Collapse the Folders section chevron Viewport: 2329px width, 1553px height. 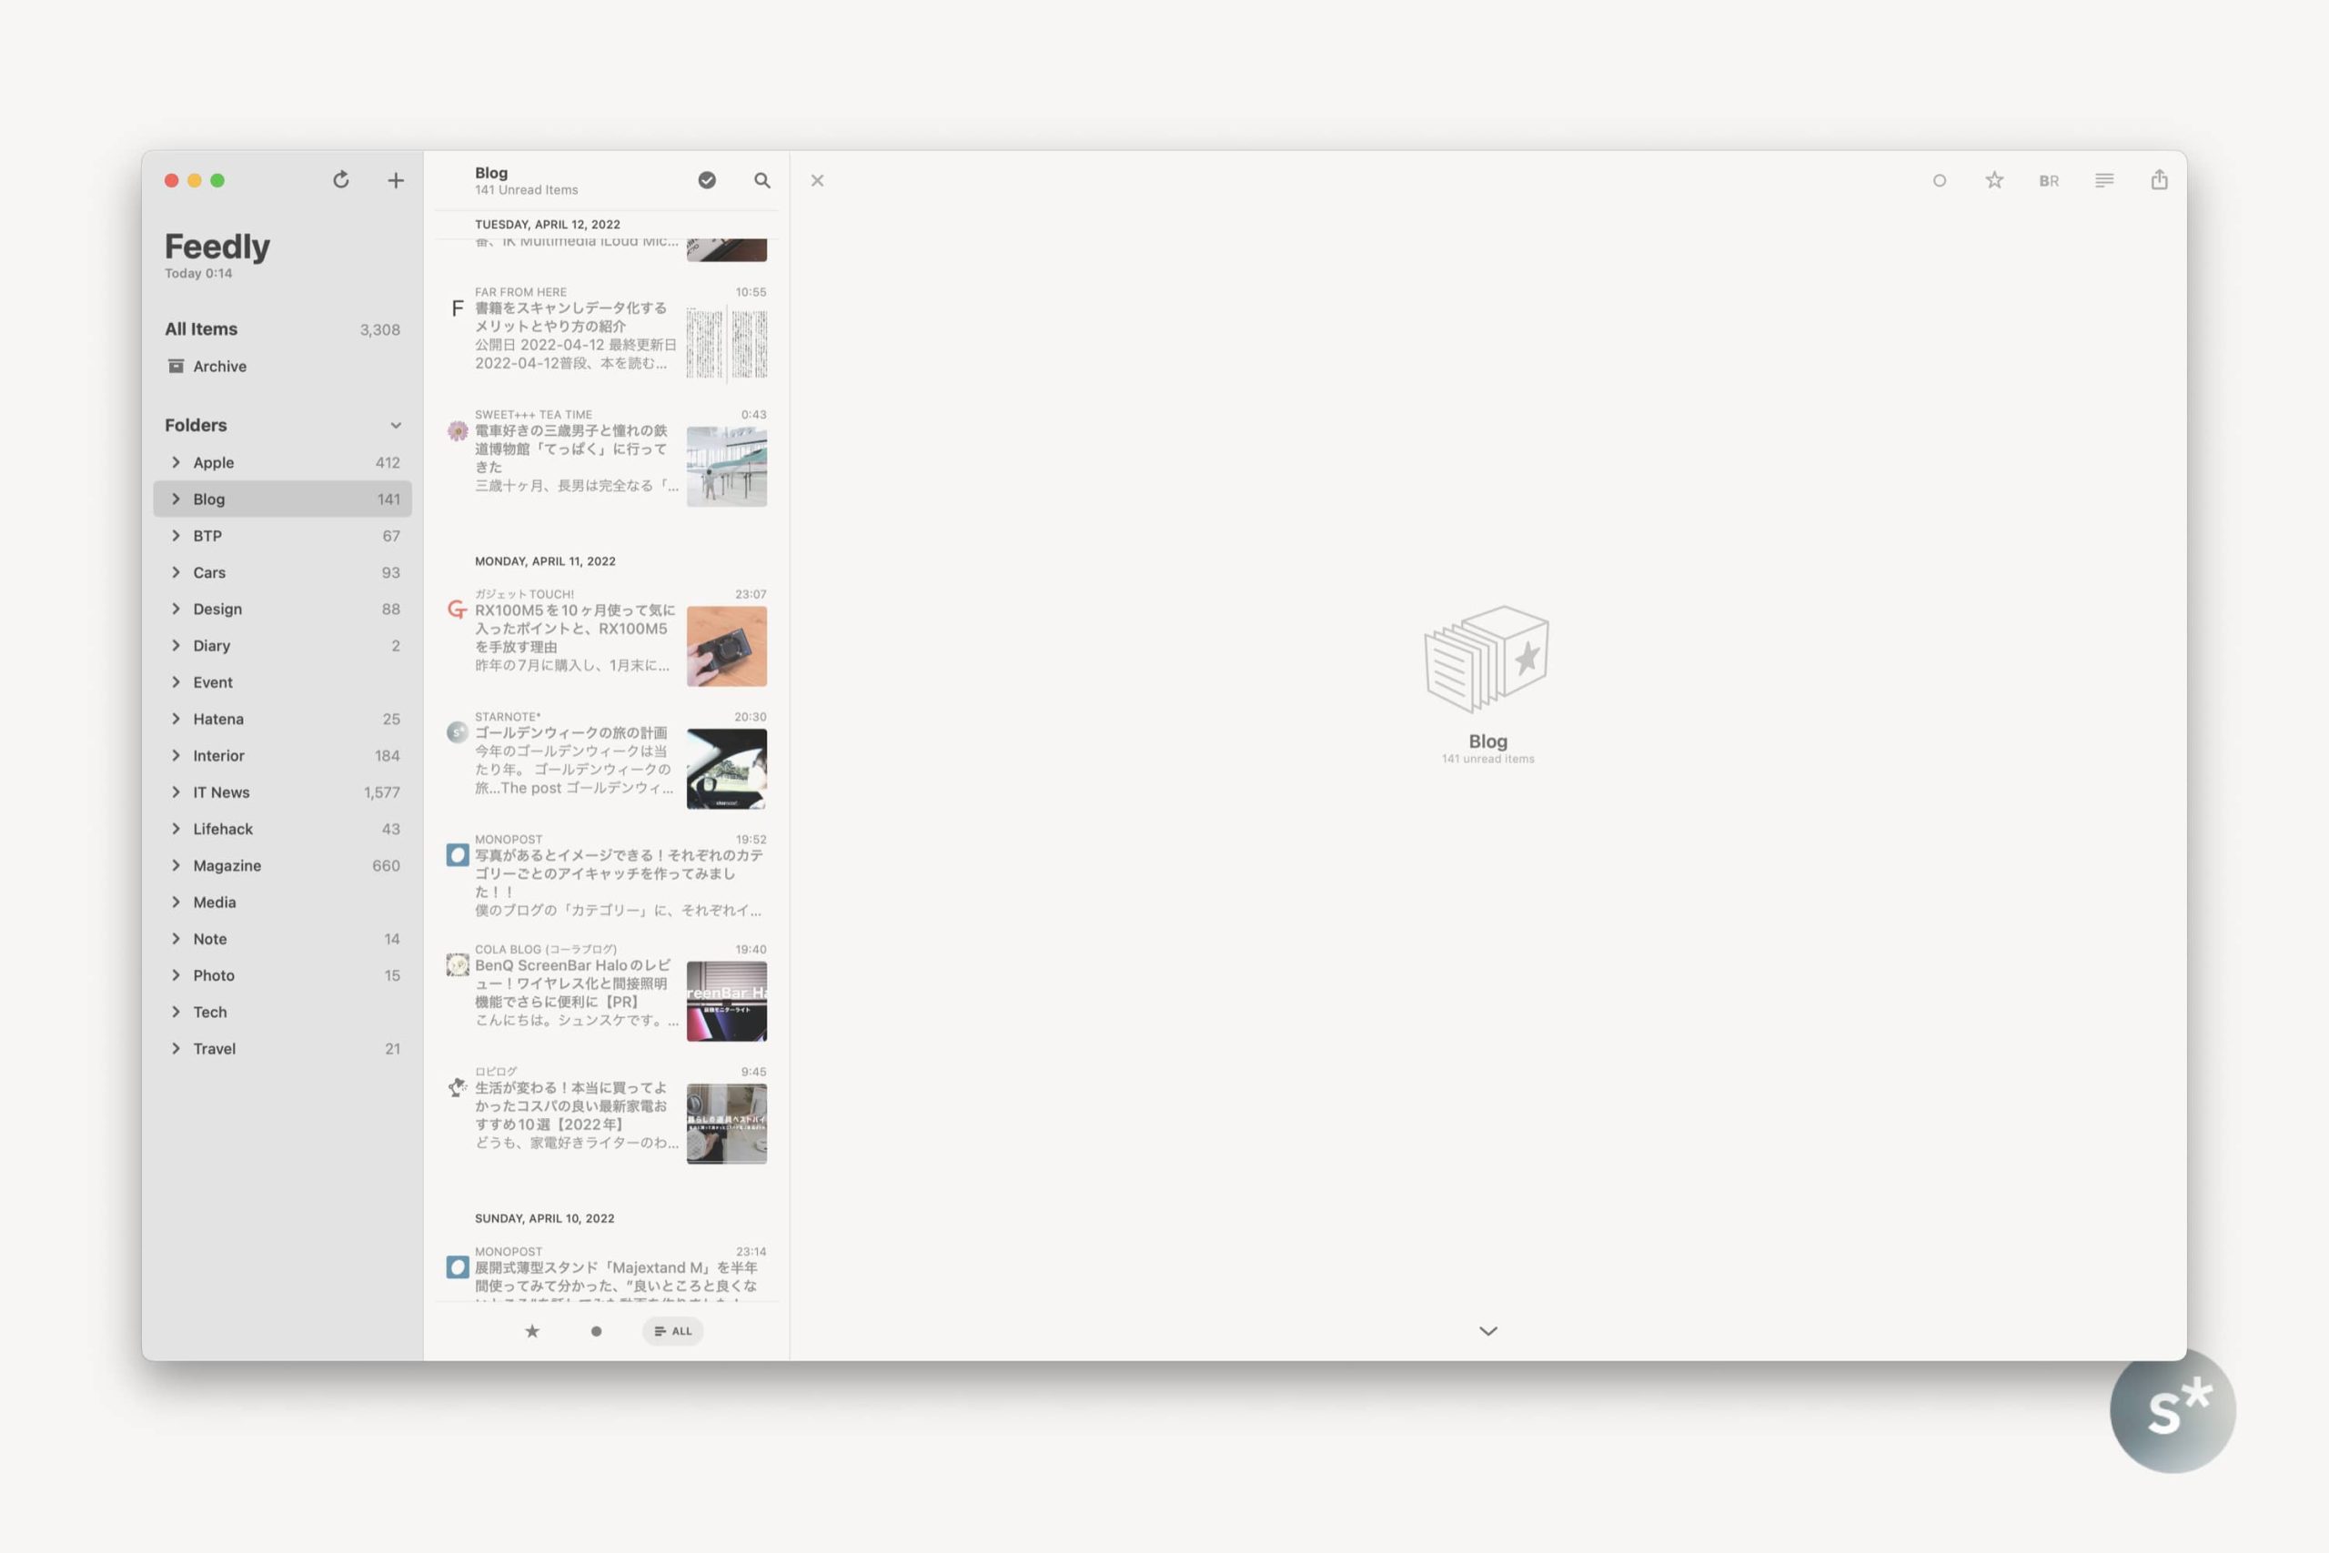pyautogui.click(x=395, y=425)
